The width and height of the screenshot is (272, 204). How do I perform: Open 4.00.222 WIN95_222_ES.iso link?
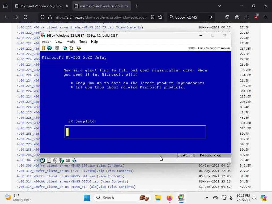click(x=65, y=27)
